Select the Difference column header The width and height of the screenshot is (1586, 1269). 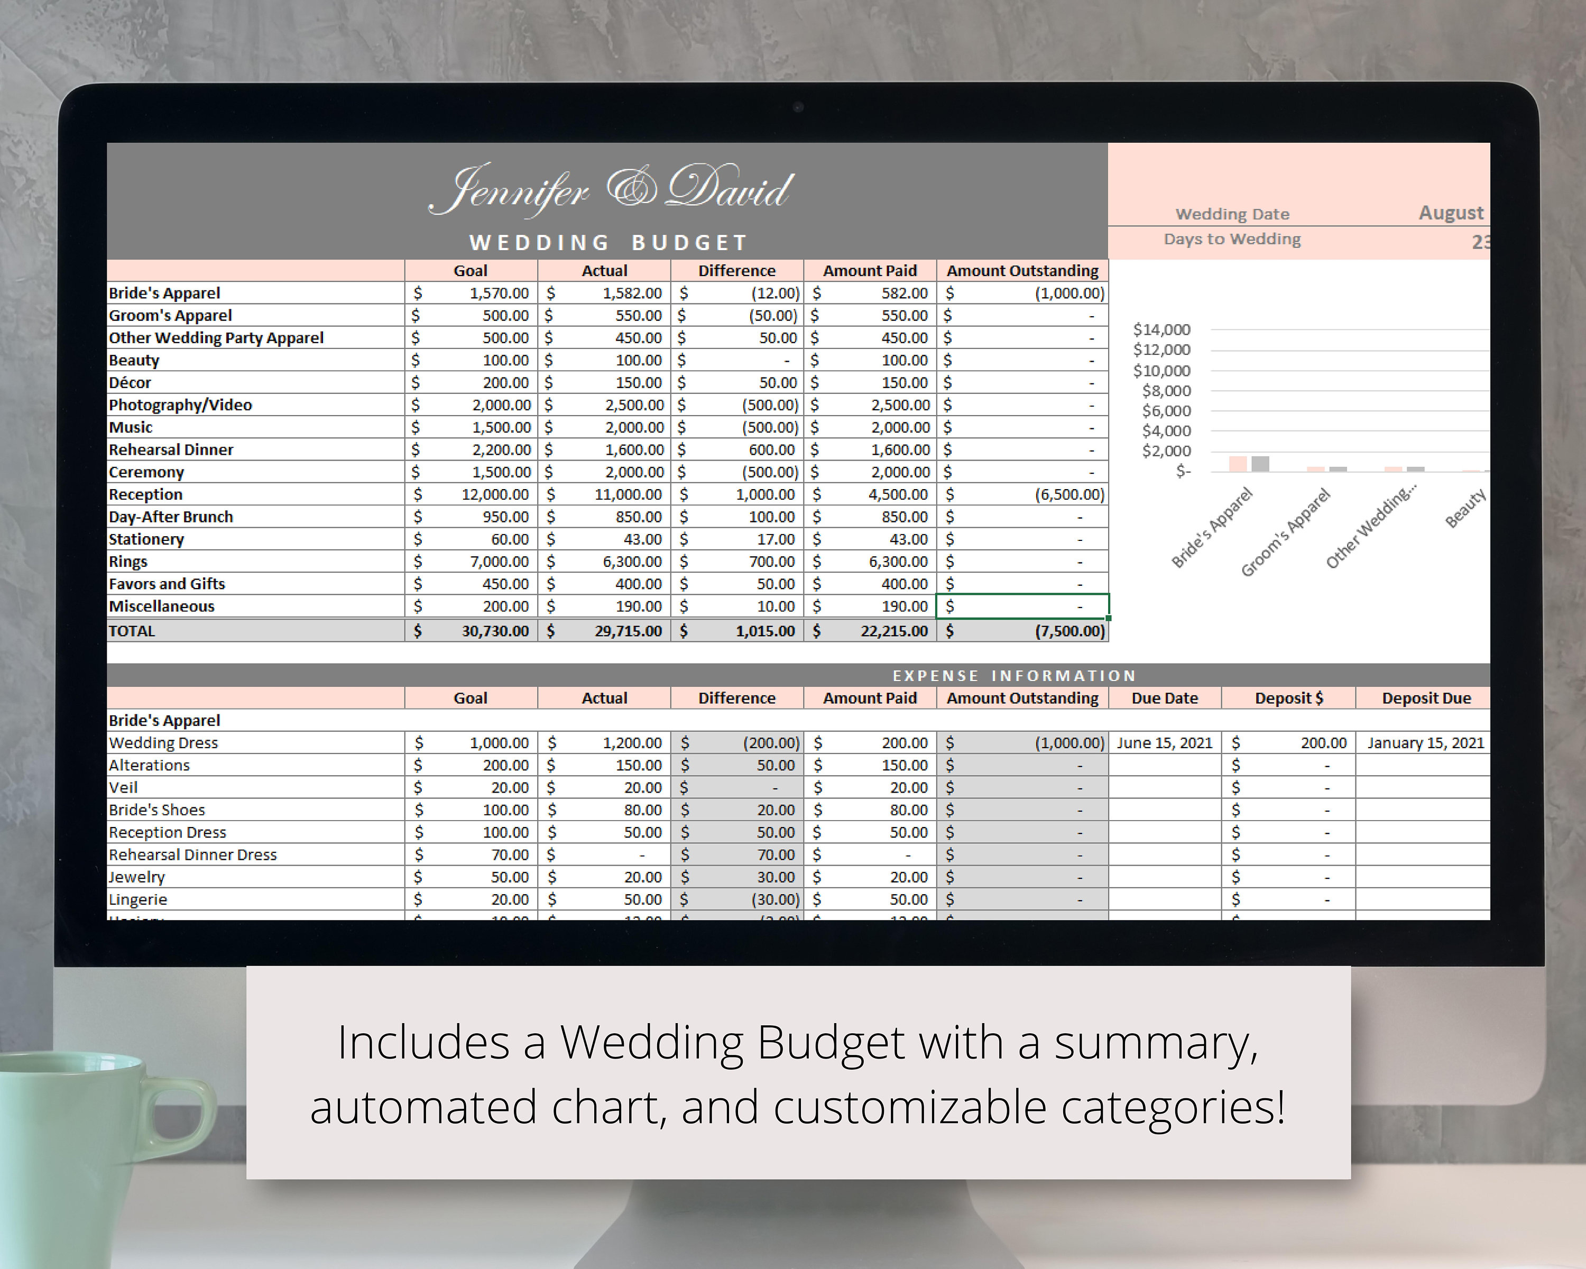click(737, 271)
